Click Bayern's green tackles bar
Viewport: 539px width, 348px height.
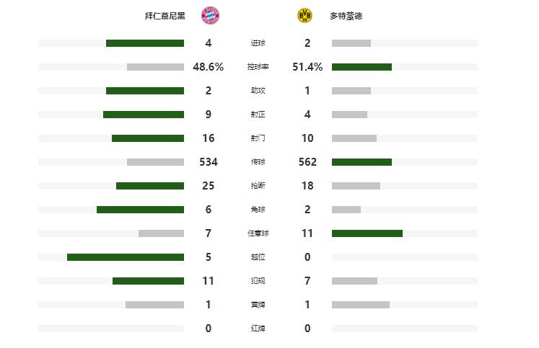[x=149, y=186]
